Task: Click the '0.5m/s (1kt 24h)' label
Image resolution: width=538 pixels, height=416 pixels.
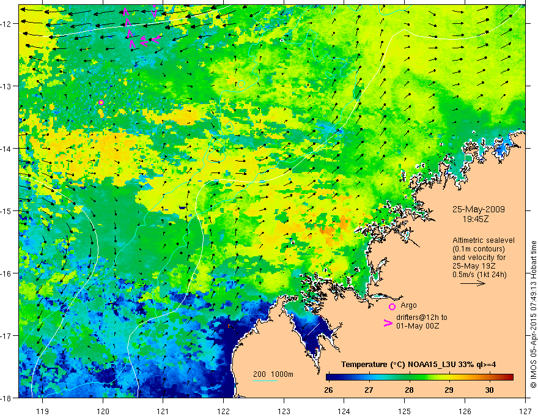Action: (x=479, y=274)
